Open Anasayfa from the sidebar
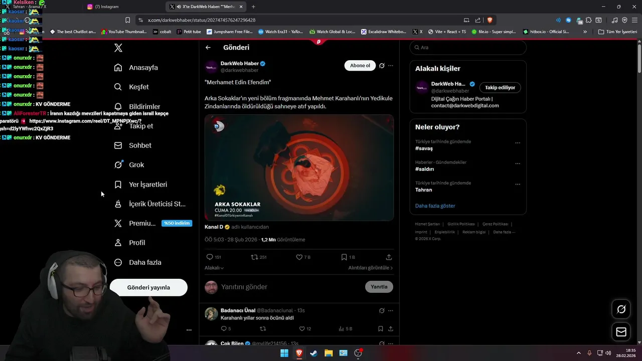The height and width of the screenshot is (361, 642). point(136,67)
